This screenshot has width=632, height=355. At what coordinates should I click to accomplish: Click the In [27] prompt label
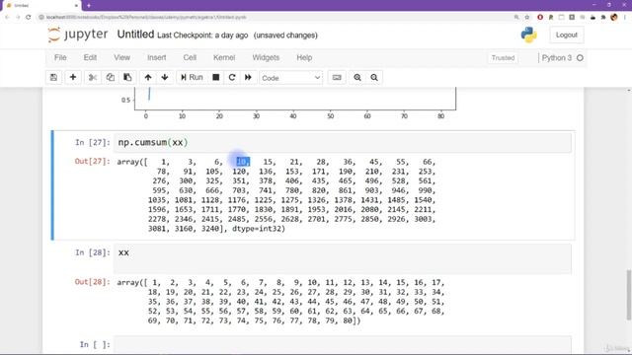(x=92, y=142)
